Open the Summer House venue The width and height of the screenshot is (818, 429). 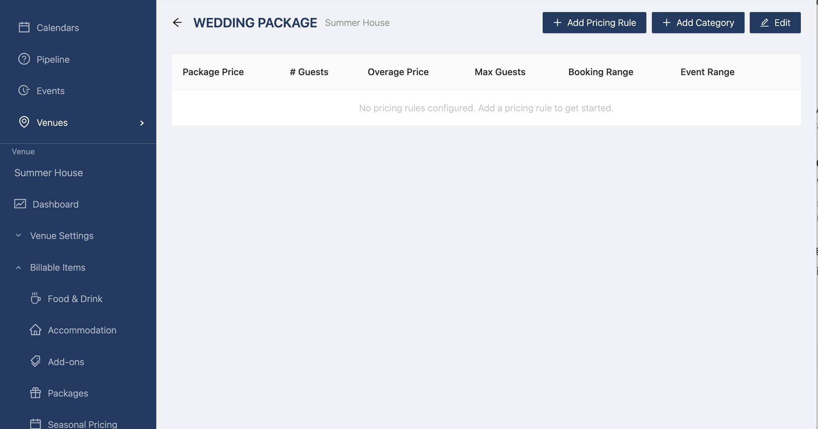tap(49, 173)
